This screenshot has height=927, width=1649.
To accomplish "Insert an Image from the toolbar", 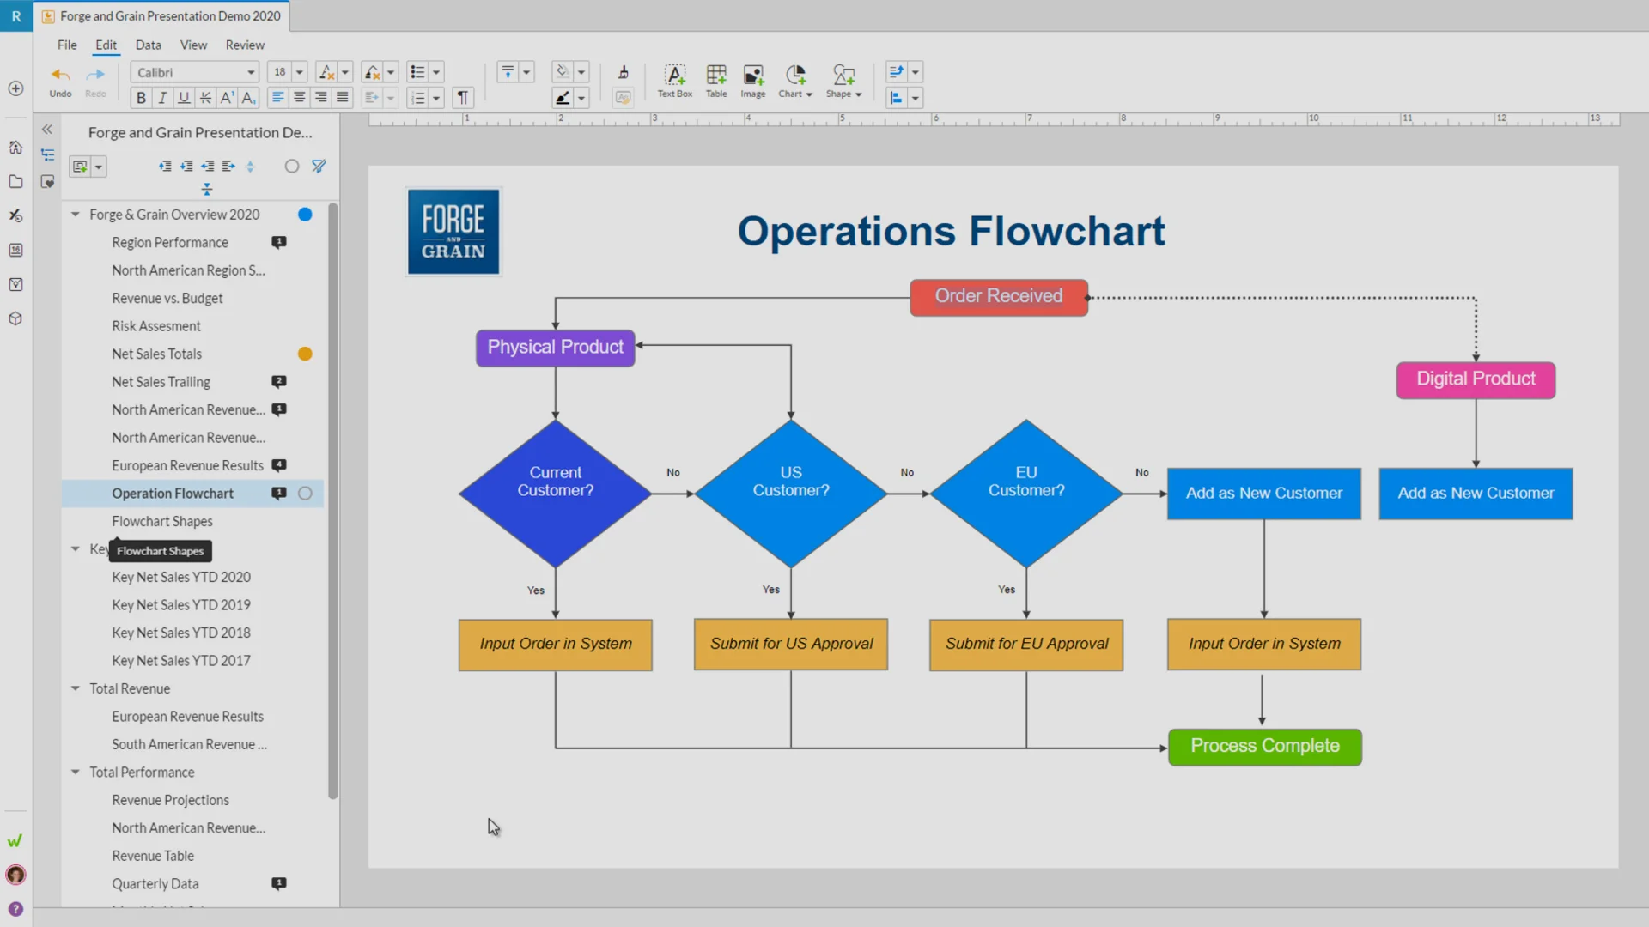I will (x=753, y=82).
